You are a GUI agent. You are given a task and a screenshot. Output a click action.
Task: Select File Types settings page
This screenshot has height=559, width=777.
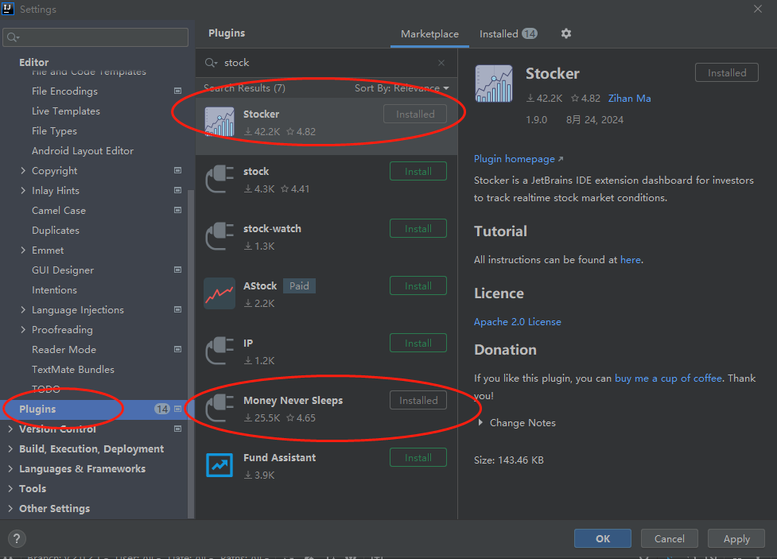55,131
